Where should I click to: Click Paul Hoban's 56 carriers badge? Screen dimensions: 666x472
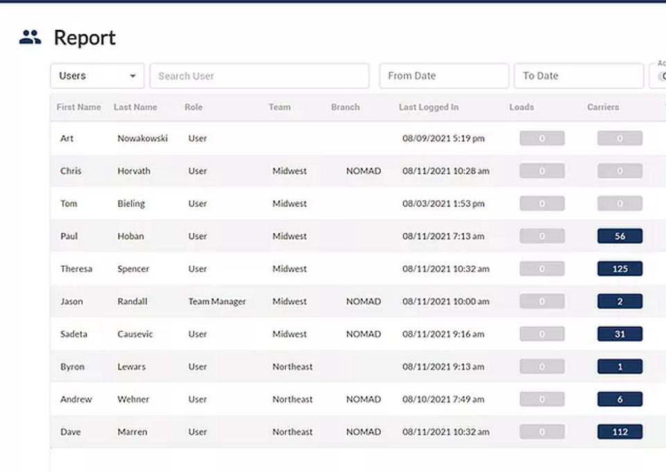coord(620,236)
